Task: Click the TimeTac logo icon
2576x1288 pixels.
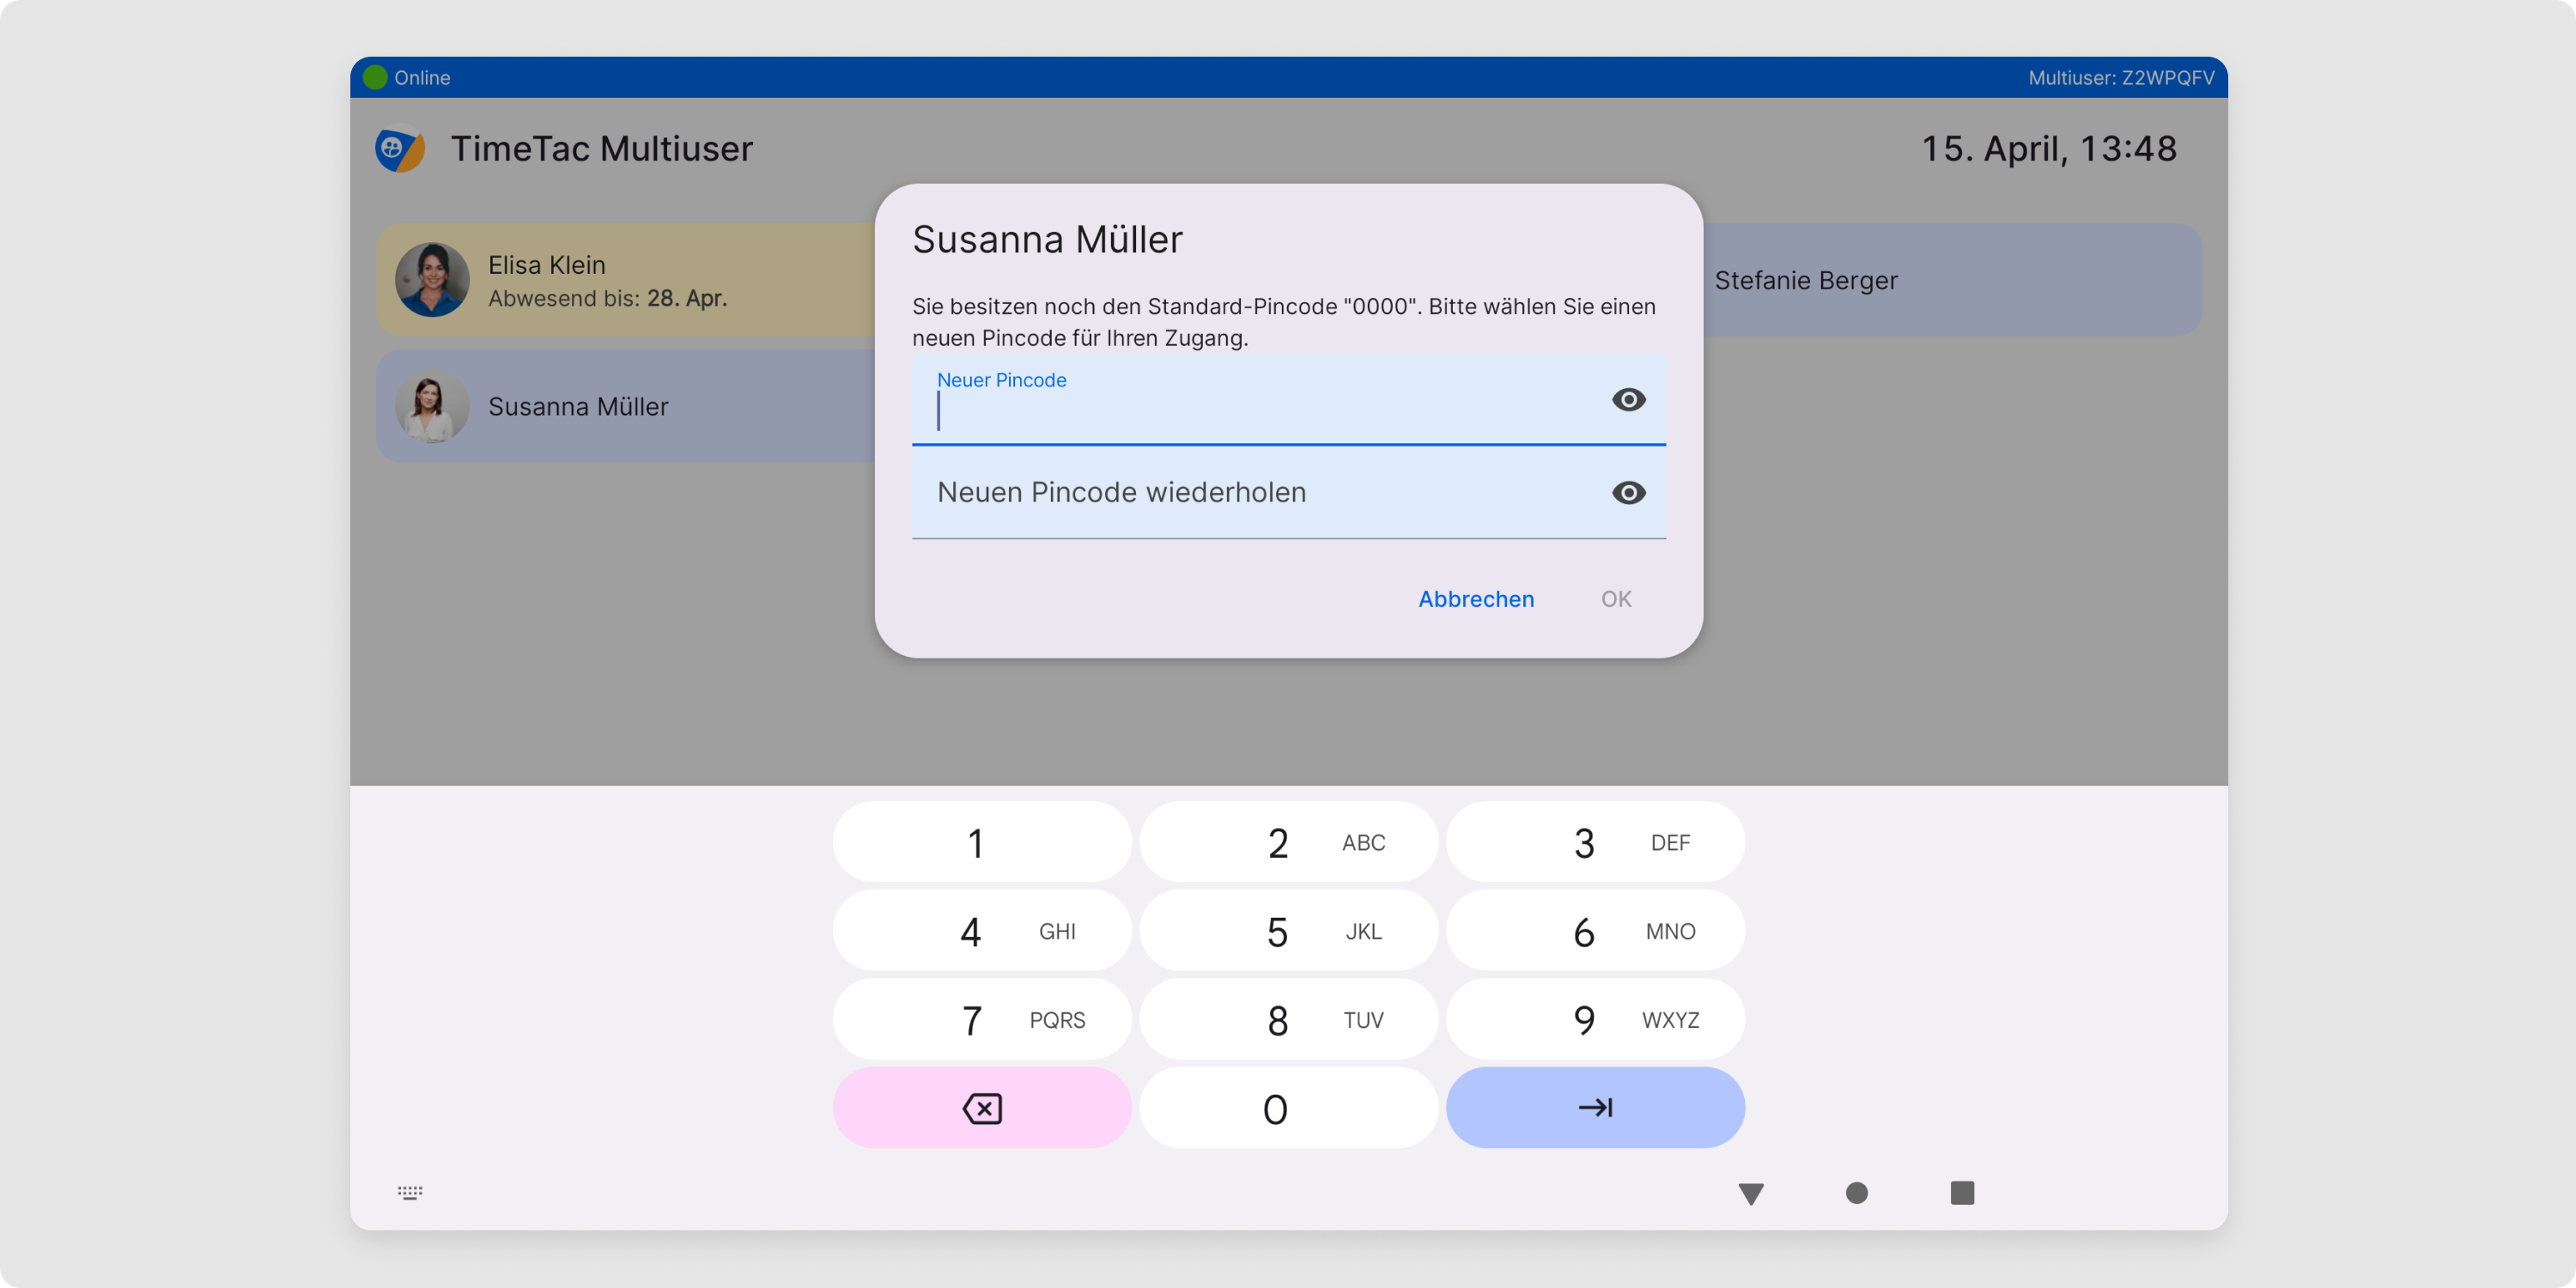Action: [x=400, y=149]
